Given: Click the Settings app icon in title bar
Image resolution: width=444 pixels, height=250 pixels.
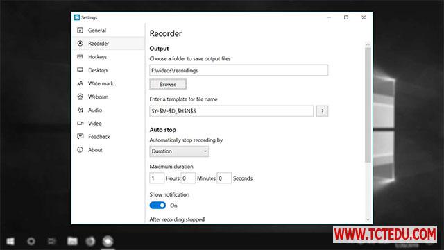Looking at the screenshot, I should coord(77,17).
